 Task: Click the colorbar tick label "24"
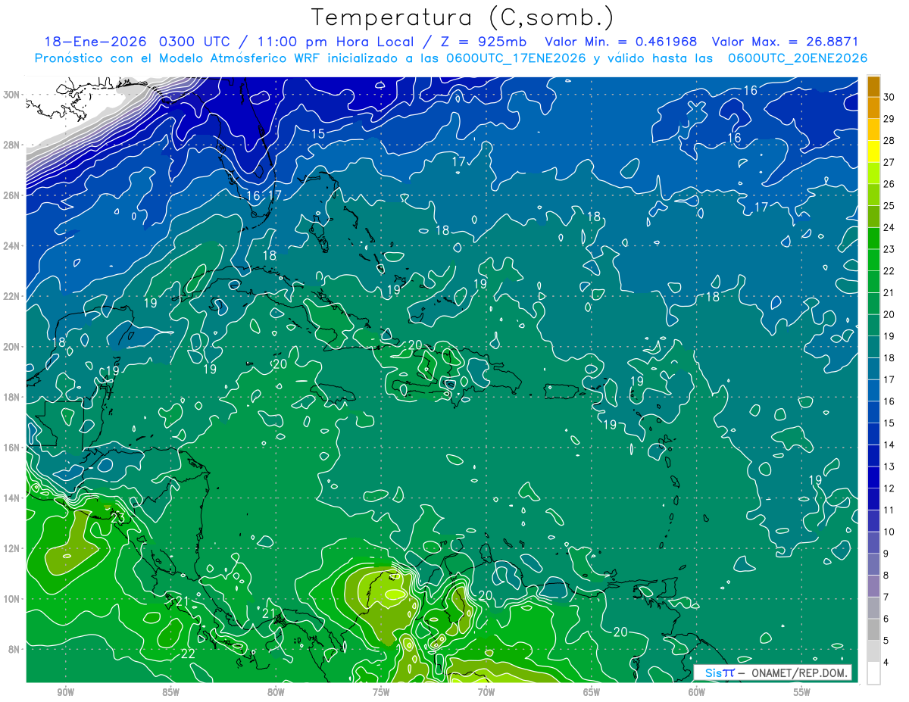coord(889,227)
